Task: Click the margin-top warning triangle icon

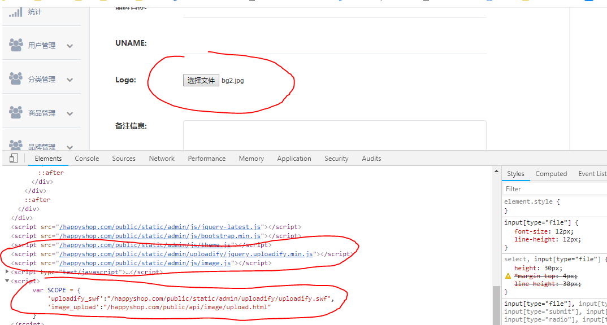Action: point(508,276)
